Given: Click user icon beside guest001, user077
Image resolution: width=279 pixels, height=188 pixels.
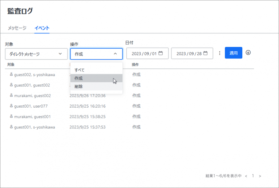Looking at the screenshot, I should pos(11,106).
